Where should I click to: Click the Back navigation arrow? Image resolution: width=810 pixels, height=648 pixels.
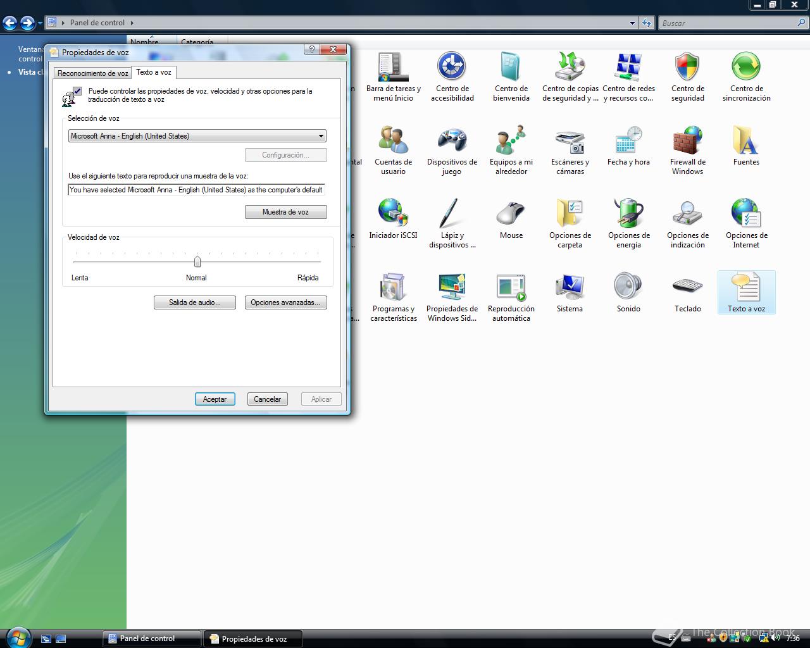9,23
